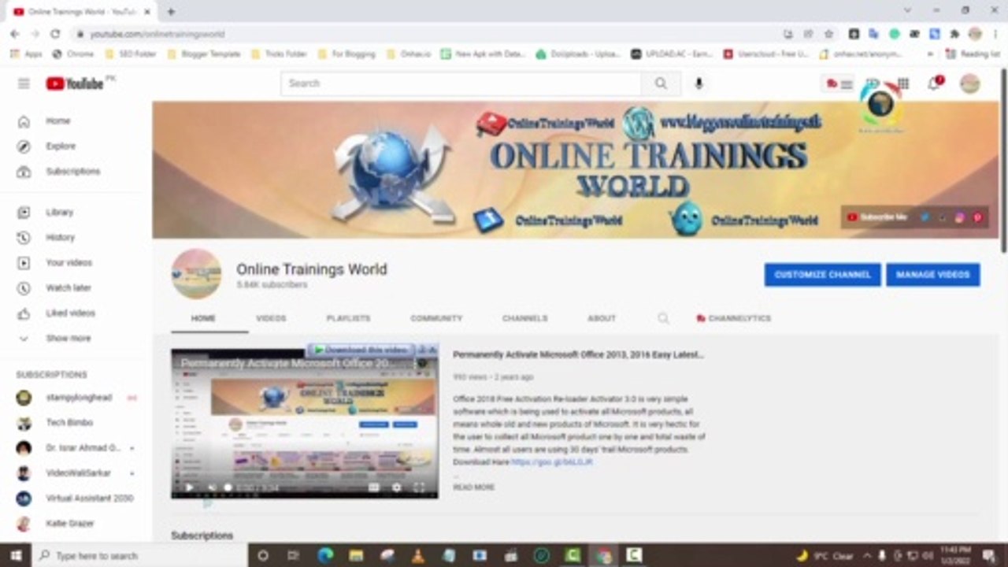Switch to the Channels tab
This screenshot has height=567, width=1008.
[524, 318]
